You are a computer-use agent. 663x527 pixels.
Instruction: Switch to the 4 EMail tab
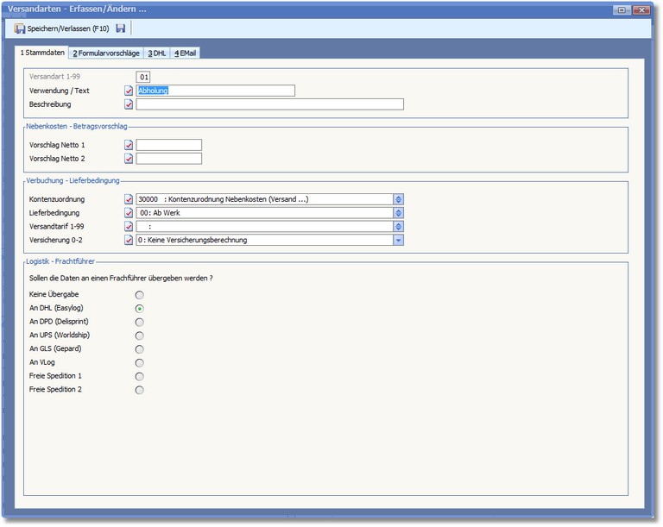click(x=186, y=53)
